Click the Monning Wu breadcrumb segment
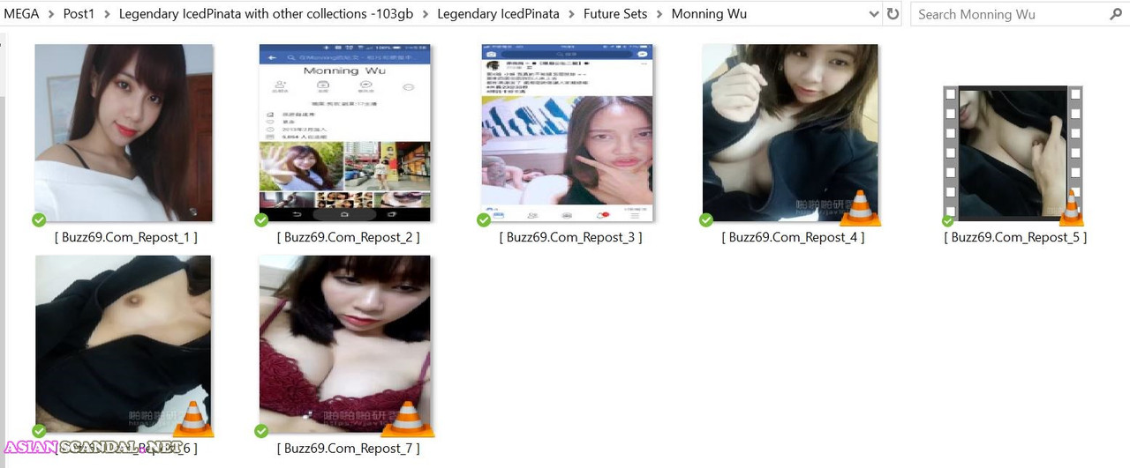The image size is (1130, 468). click(709, 14)
